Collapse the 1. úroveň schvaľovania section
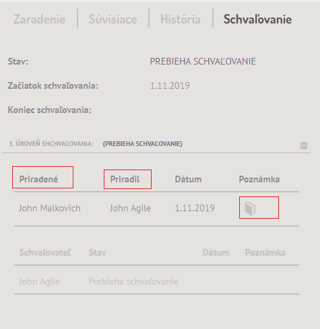Image resolution: width=320 pixels, height=329 pixels. [304, 145]
